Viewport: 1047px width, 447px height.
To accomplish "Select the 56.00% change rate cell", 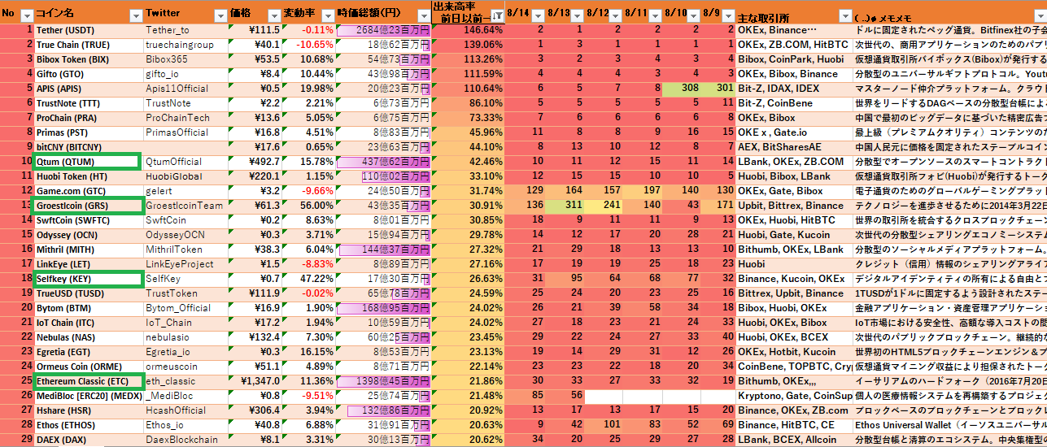I will click(x=308, y=206).
